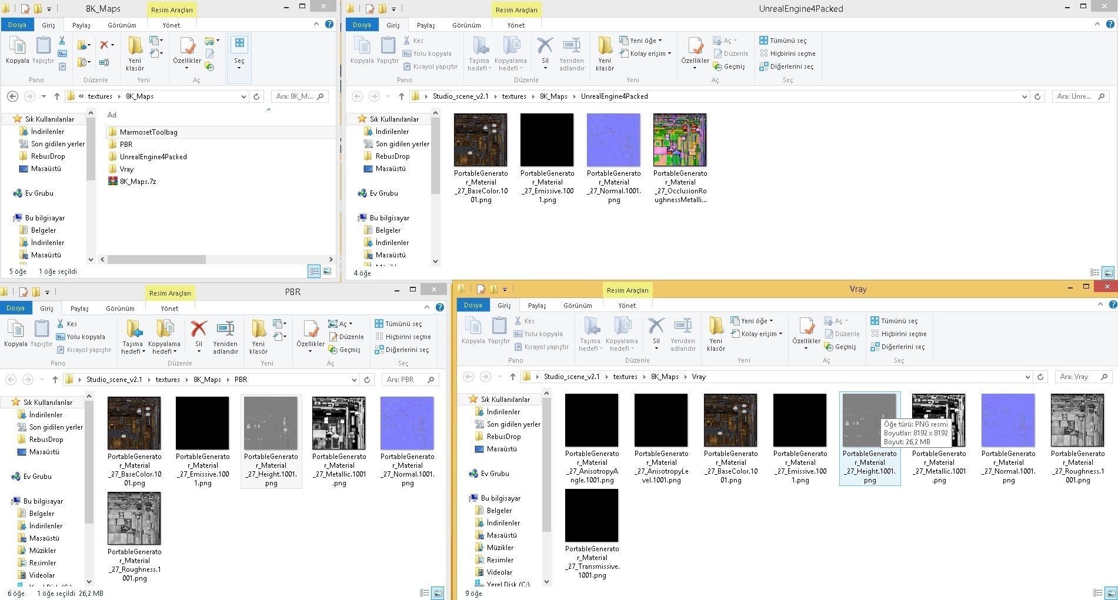This screenshot has height=600, width=1118.
Task: Click the Vray sidebar vertical scrollbar
Action: [x=546, y=464]
